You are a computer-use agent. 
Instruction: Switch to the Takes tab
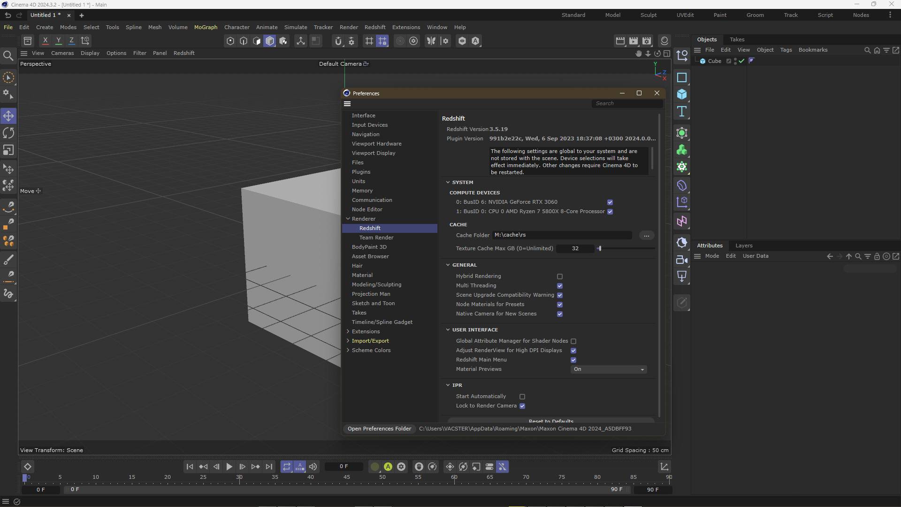tap(737, 39)
